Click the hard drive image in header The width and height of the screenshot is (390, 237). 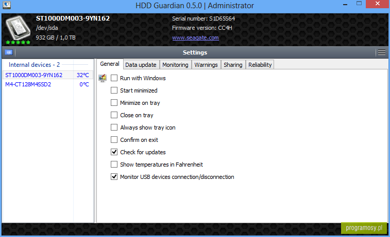pyautogui.click(x=18, y=27)
